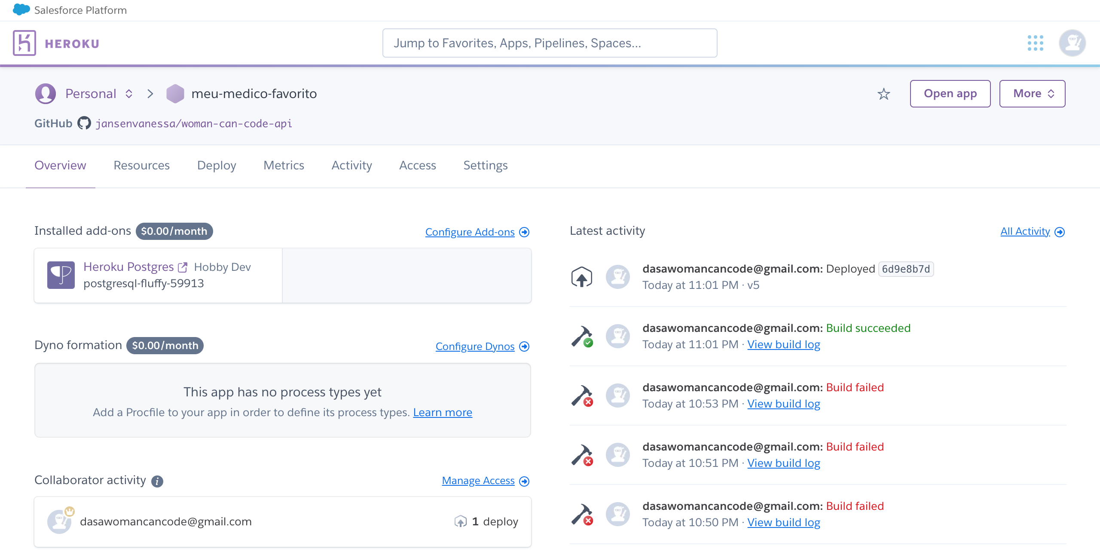Image resolution: width=1100 pixels, height=558 pixels.
Task: Click the arrow icon beside Configure Dynos
Action: [x=524, y=346]
